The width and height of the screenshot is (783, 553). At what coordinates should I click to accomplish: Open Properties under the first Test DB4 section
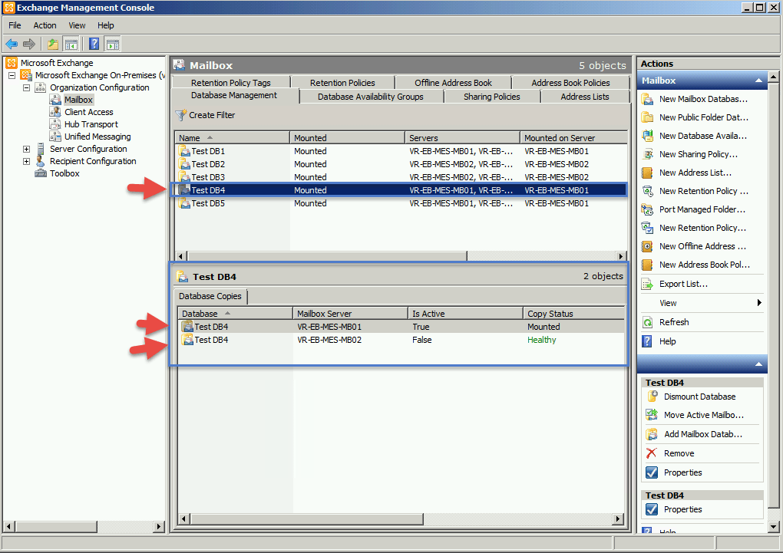[x=682, y=472]
